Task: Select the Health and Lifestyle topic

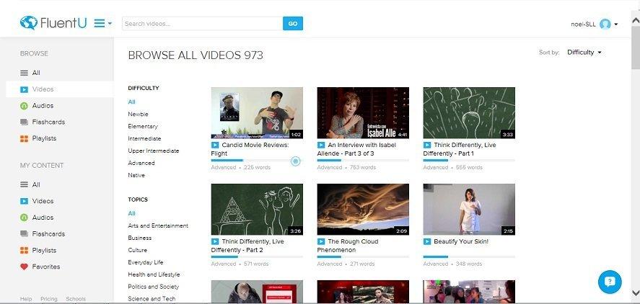Action: coord(154,274)
